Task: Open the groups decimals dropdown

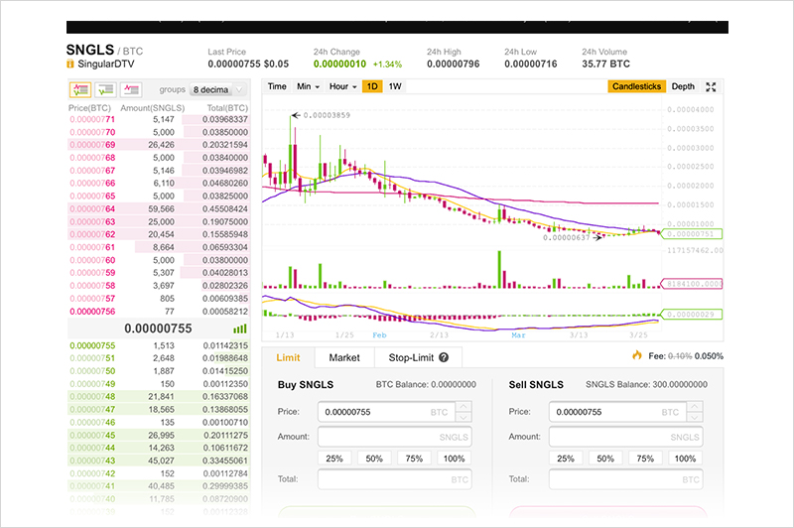Action: tap(218, 89)
